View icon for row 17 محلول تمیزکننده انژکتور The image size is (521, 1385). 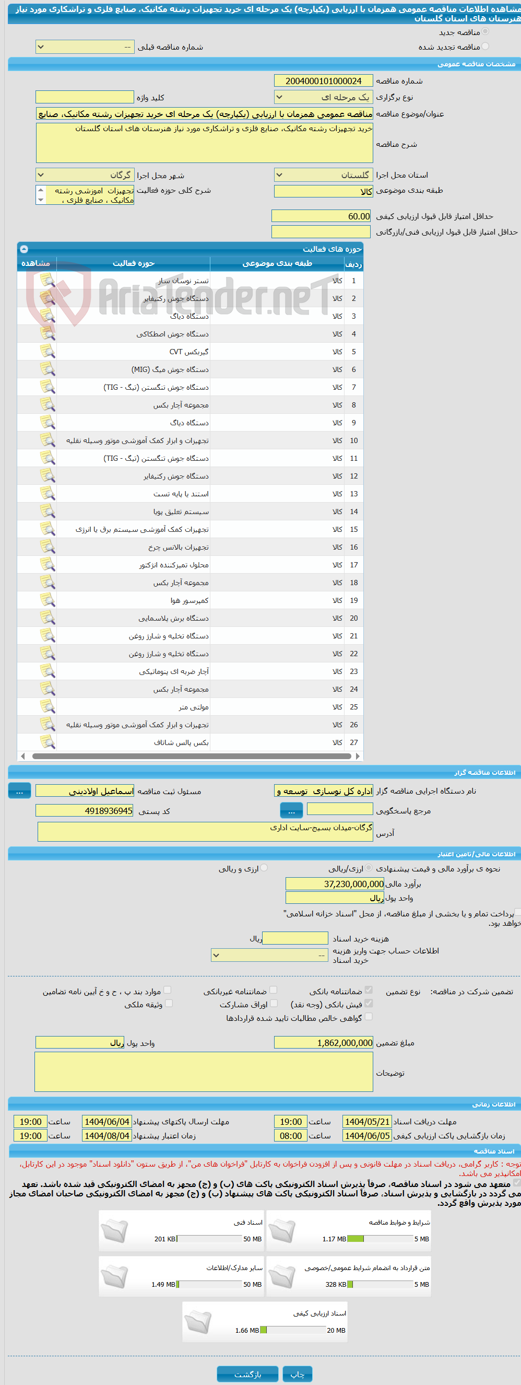(48, 564)
